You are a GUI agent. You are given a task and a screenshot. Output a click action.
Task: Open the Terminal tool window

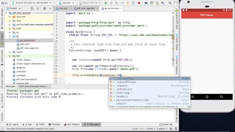(x=54, y=124)
